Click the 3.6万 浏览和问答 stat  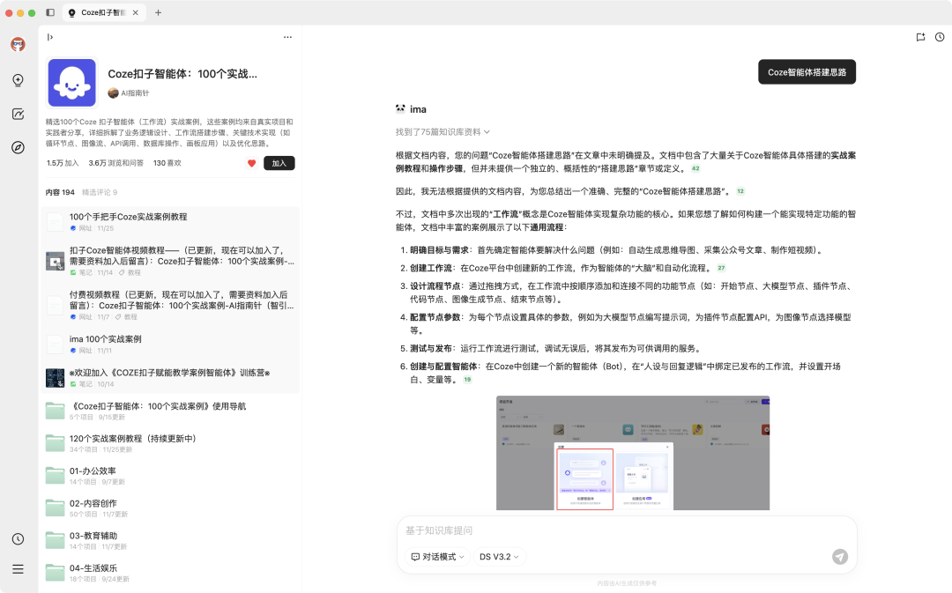click(116, 163)
